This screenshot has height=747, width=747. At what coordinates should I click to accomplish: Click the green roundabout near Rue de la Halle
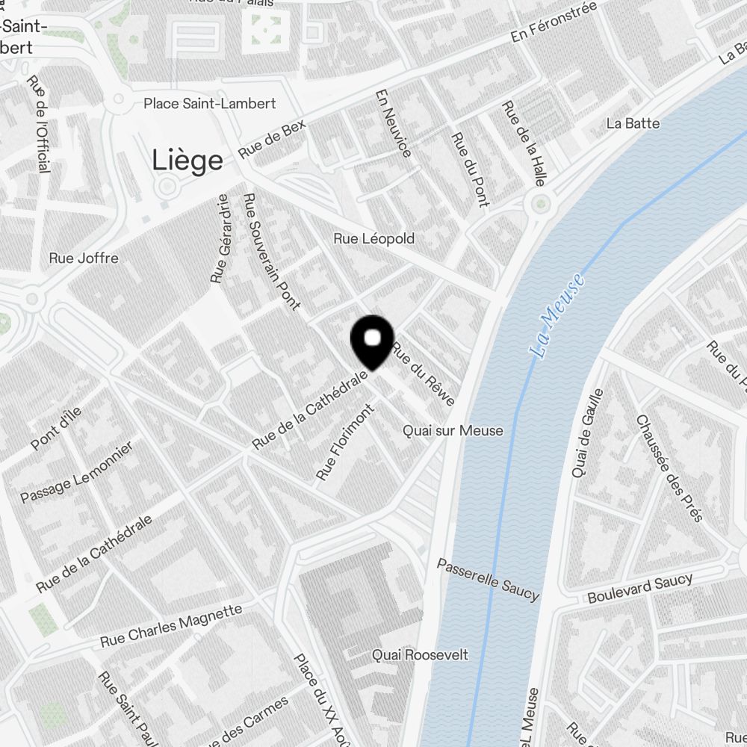click(540, 205)
